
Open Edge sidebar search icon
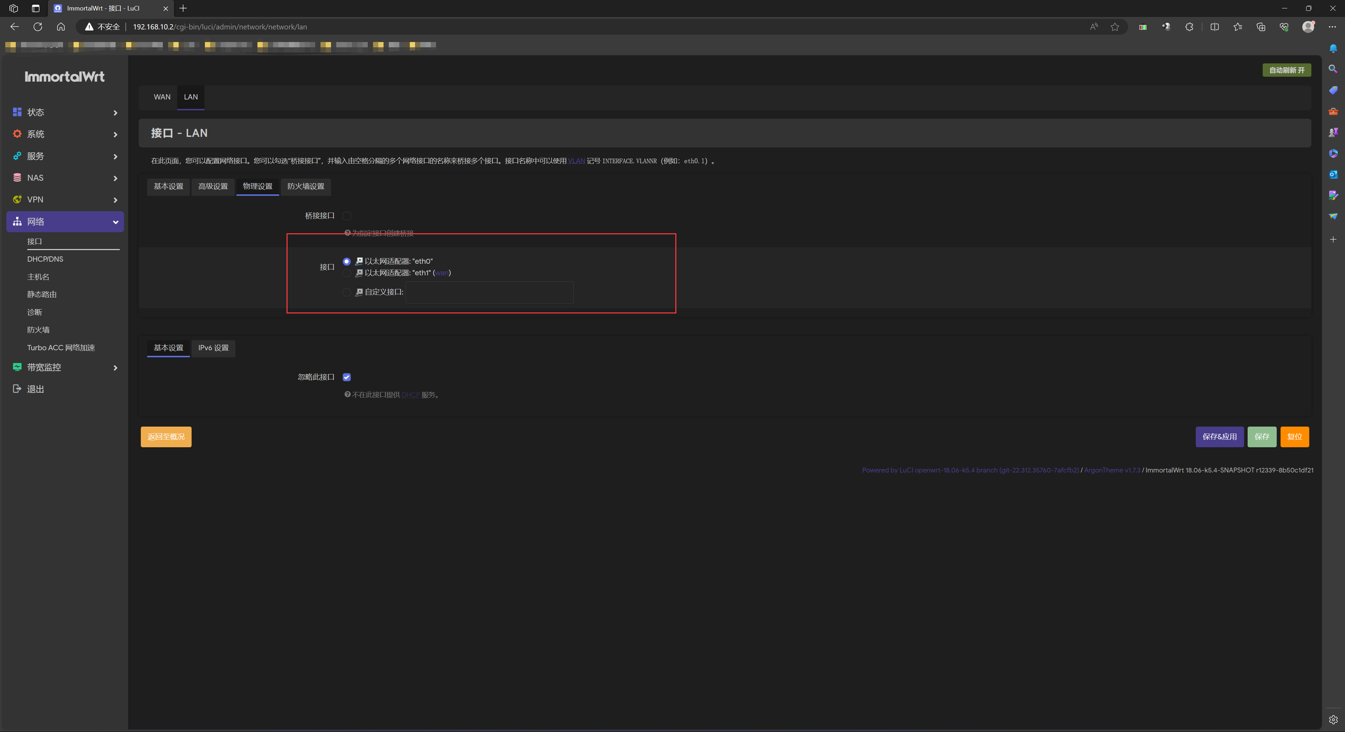1333,69
